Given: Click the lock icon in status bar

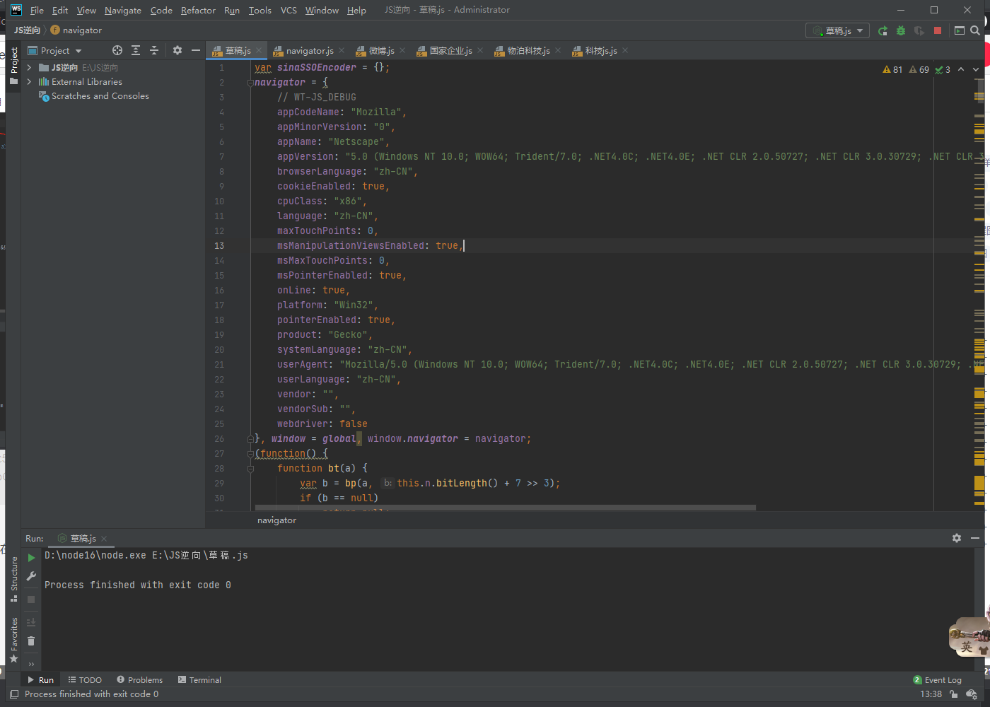Looking at the screenshot, I should 954,694.
